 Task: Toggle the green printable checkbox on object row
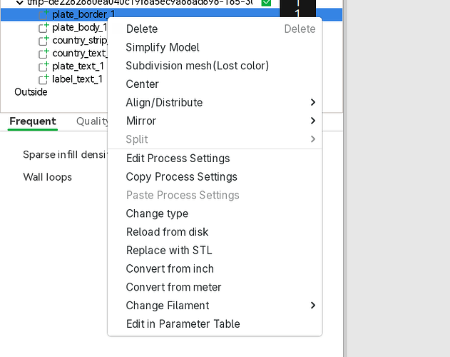pos(266,3)
